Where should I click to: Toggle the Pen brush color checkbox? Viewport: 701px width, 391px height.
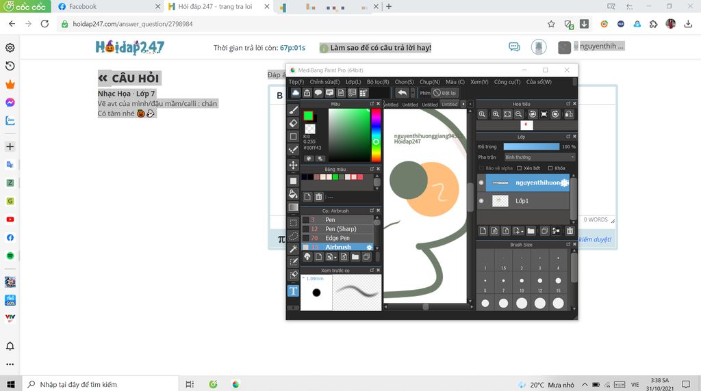point(306,219)
